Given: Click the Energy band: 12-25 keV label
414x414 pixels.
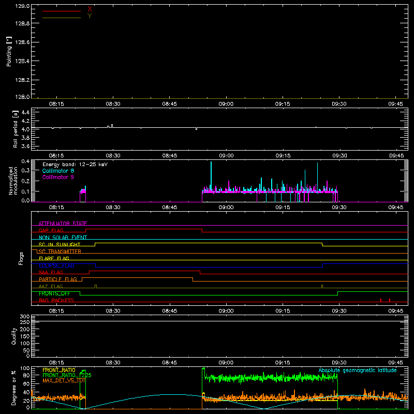Looking at the screenshot, I should pyautogui.click(x=75, y=165).
